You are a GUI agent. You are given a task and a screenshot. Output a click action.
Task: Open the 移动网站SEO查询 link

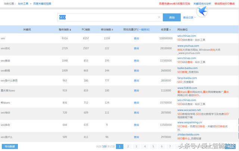click(224, 3)
